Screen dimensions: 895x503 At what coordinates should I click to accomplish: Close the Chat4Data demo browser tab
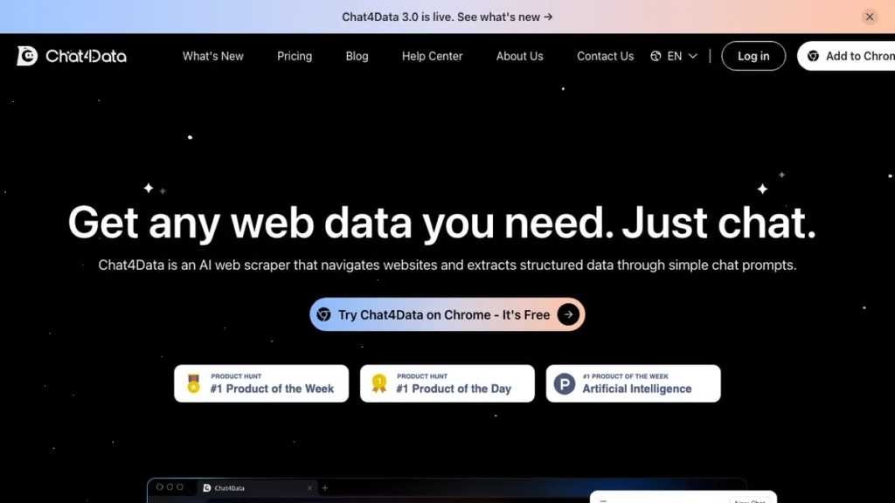tap(309, 488)
